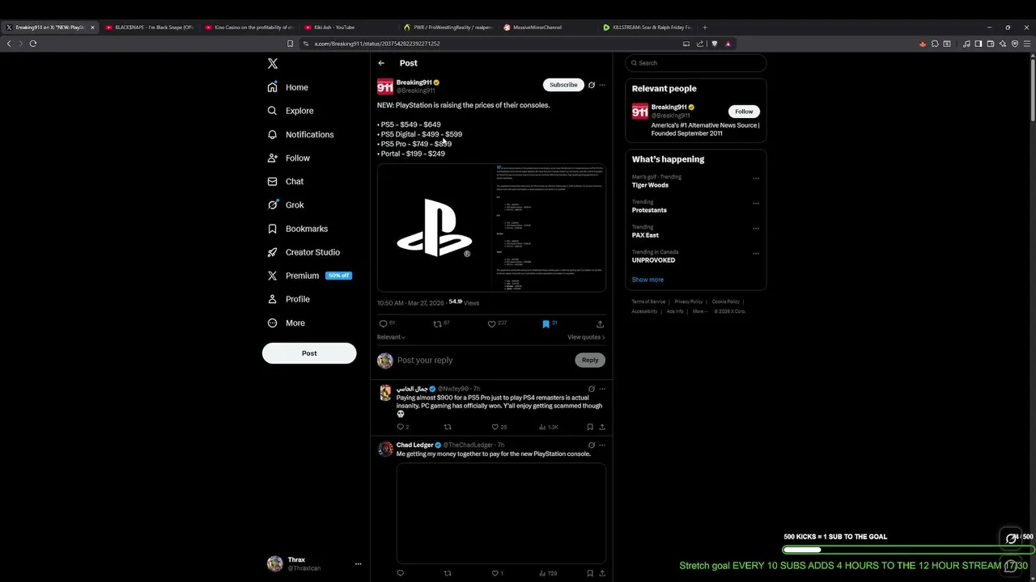Screen dimensions: 1036x582
Task: Expand the More menu in sidebar
Action: (287, 323)
